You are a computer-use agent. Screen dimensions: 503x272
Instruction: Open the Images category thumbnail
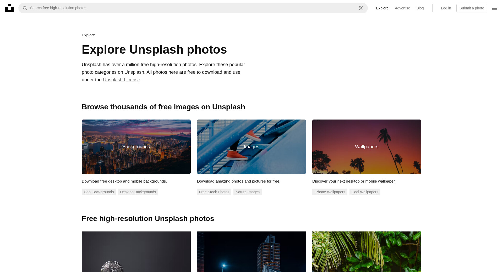coord(251,147)
